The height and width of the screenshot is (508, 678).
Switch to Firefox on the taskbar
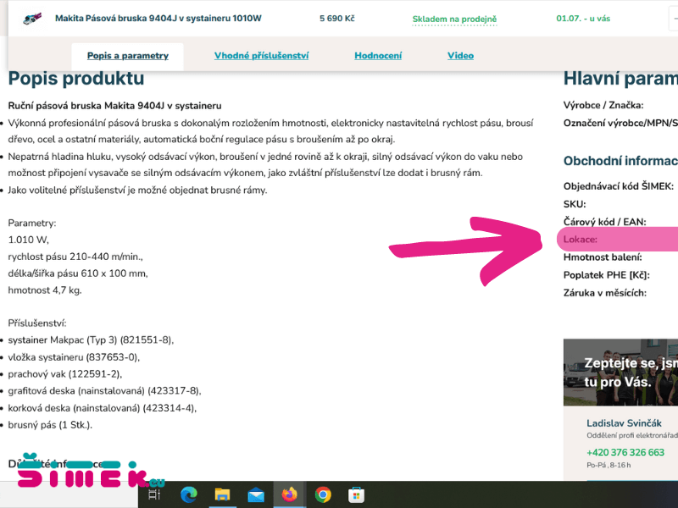pos(290,494)
